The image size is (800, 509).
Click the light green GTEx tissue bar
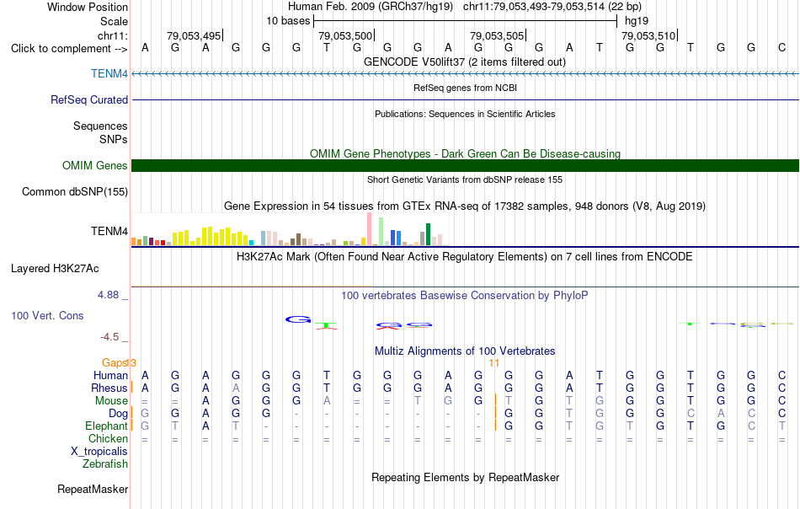[381, 232]
